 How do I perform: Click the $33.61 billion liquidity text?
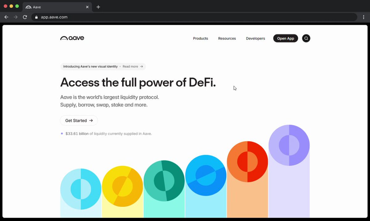(x=109, y=134)
